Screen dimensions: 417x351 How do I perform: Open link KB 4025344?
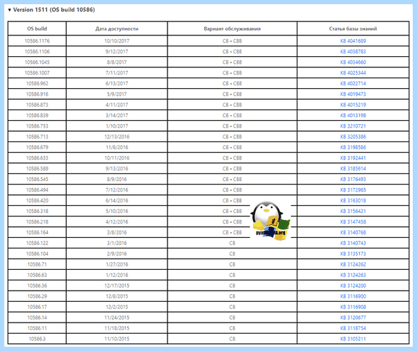click(353, 73)
